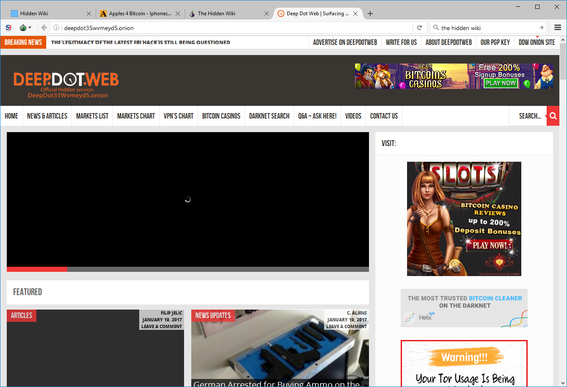Click the NEWS UPDATES category tag
This screenshot has height=387, width=567.
tap(213, 315)
